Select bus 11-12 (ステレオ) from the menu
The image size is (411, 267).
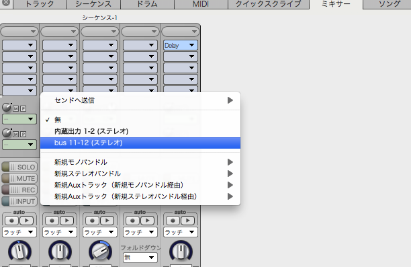140,143
